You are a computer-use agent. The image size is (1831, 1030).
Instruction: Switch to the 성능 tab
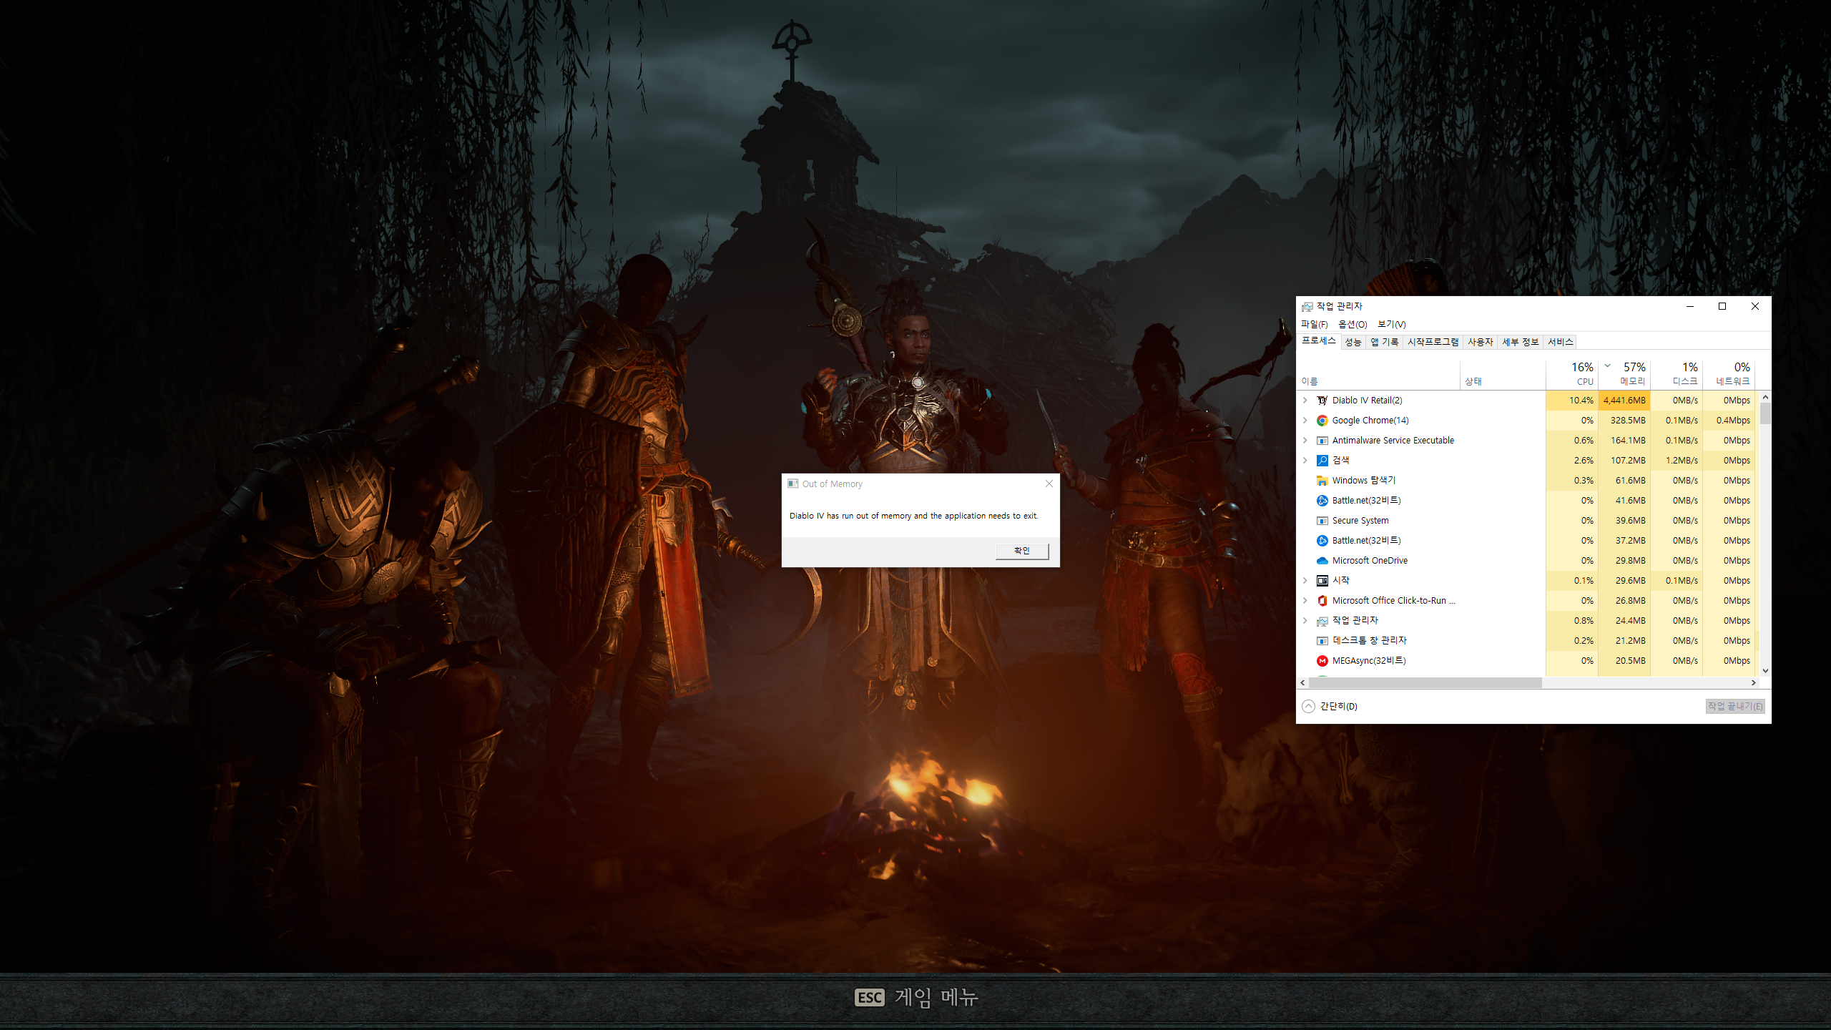[x=1353, y=342]
